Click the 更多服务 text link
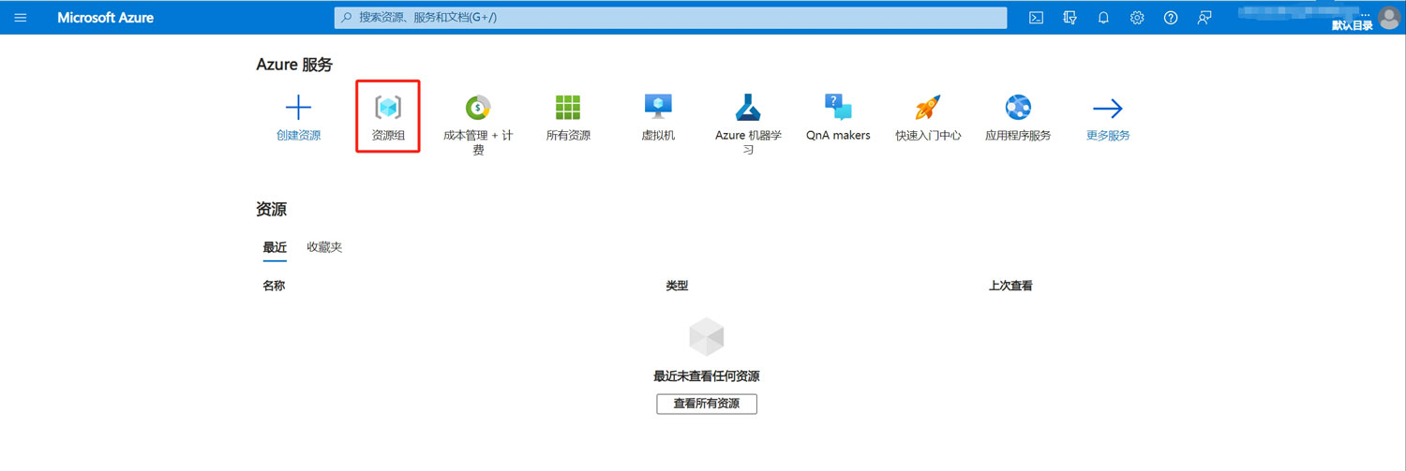The width and height of the screenshot is (1406, 471). click(x=1108, y=136)
